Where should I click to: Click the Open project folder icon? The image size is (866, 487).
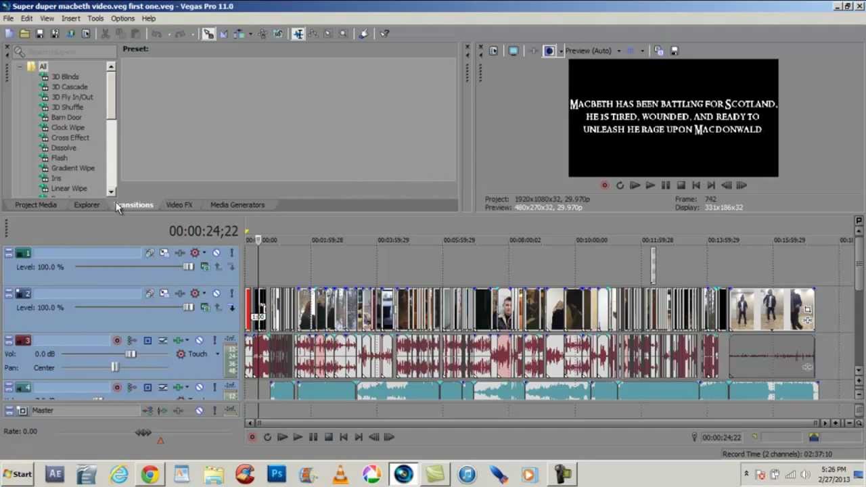[24, 34]
